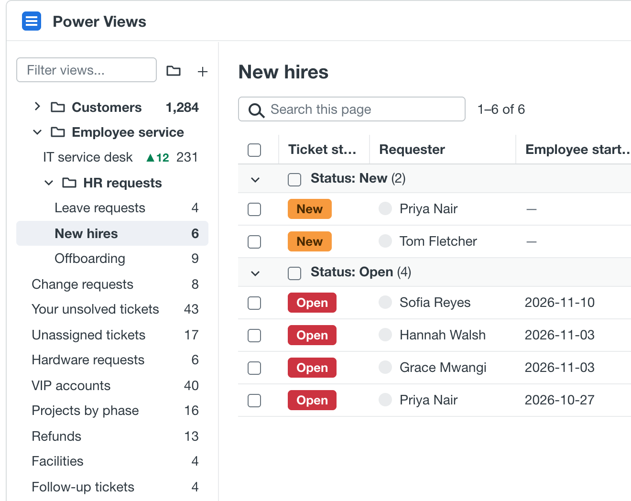Image resolution: width=631 pixels, height=501 pixels.
Task: Click Grace Mwangi's avatar circle
Action: tap(385, 367)
